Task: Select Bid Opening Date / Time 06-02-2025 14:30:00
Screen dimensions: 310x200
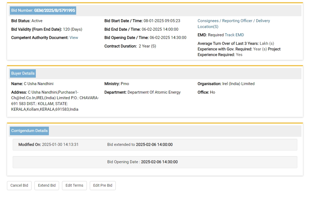Action: [x=168, y=38]
